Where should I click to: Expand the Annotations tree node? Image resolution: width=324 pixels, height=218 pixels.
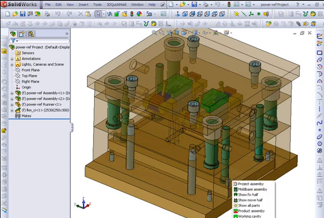click(x=12, y=59)
